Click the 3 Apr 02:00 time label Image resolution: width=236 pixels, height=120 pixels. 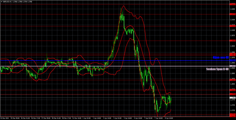click(117, 118)
